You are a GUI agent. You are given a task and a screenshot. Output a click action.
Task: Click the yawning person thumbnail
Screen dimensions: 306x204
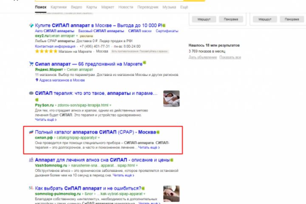point(171,194)
